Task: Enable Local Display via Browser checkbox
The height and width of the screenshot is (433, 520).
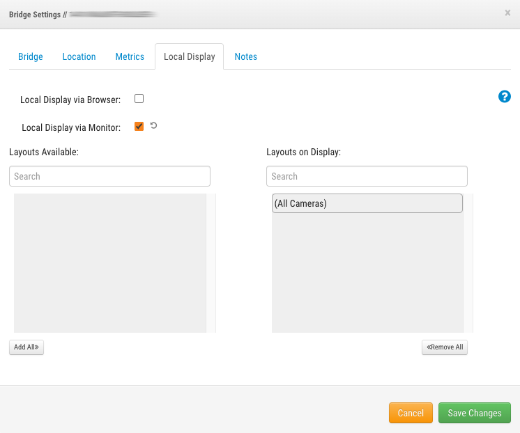Action: click(139, 99)
